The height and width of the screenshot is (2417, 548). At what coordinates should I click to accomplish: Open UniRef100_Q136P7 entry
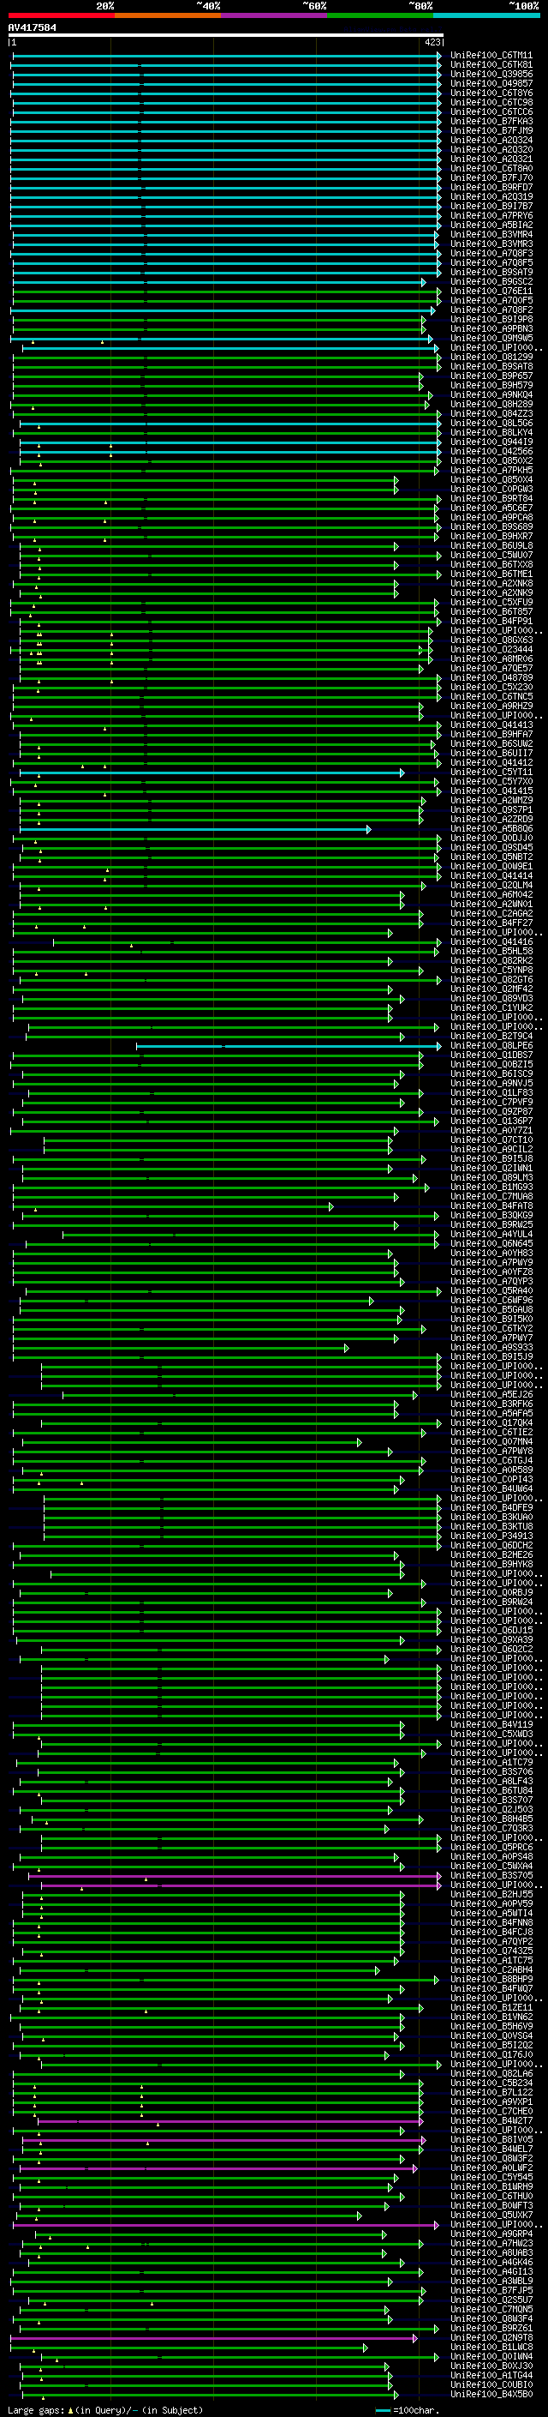click(491, 1121)
